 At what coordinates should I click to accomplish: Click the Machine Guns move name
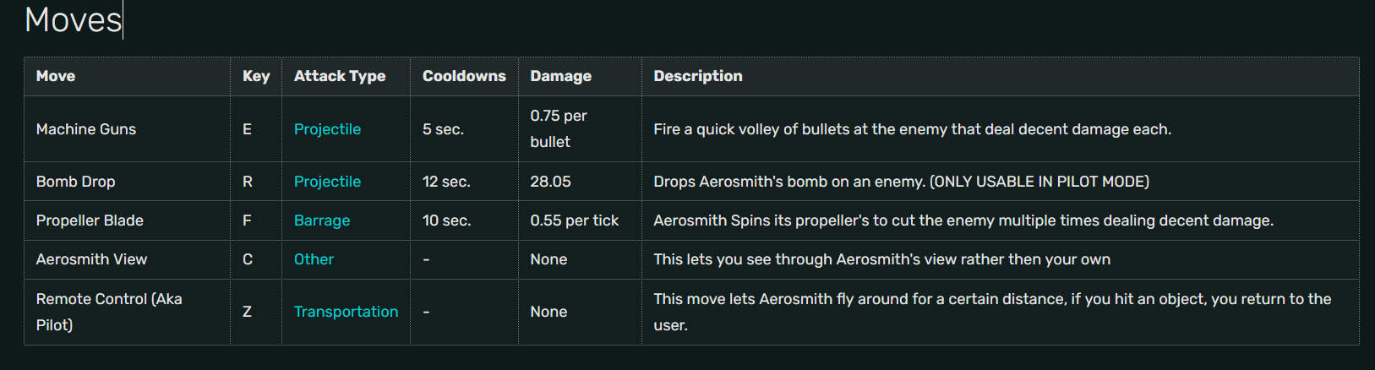pos(86,129)
